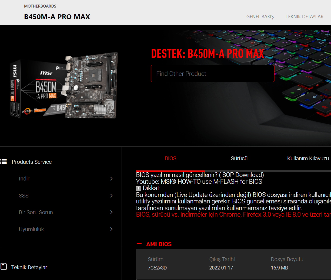The image size is (331, 280).
Task: Click the Dosya Boyutu column label
Action: 287,259
